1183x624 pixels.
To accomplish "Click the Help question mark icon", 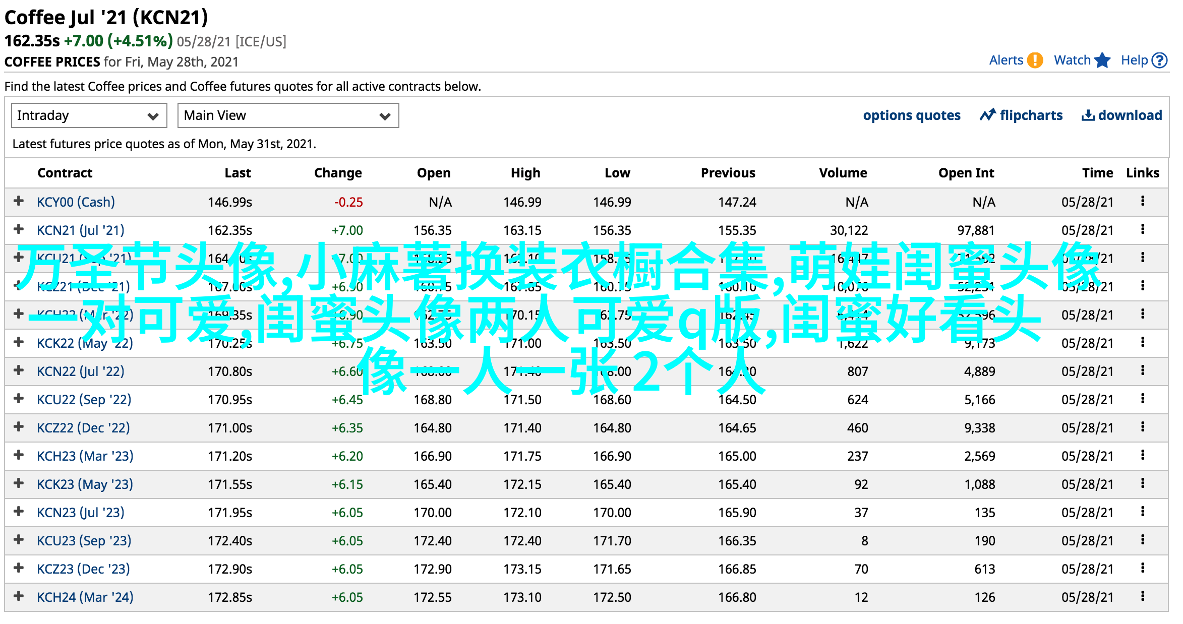I will 1160,60.
